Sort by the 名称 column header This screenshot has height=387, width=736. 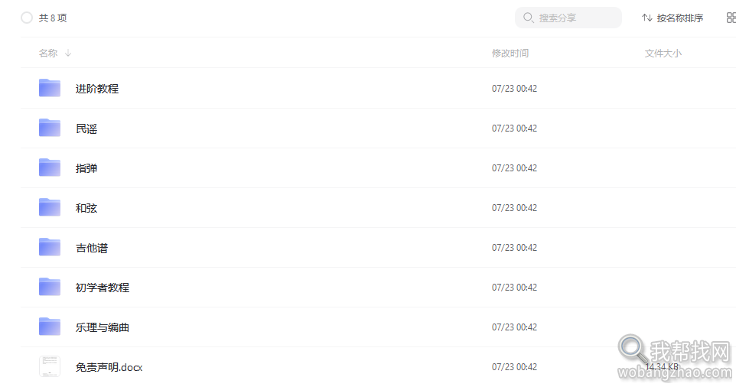48,53
